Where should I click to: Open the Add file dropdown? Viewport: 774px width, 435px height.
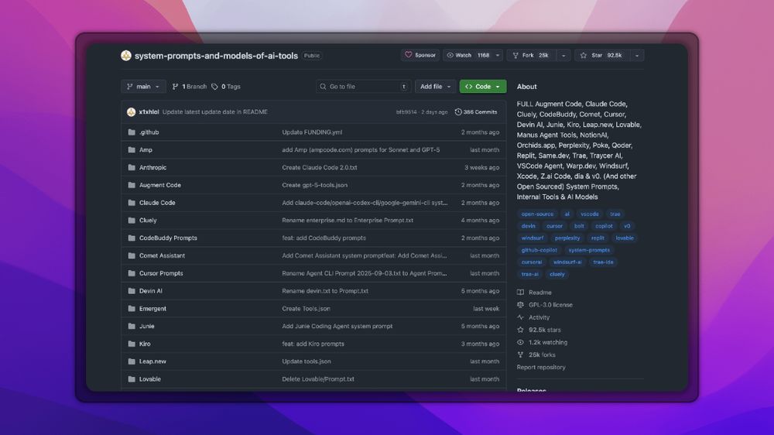[435, 87]
